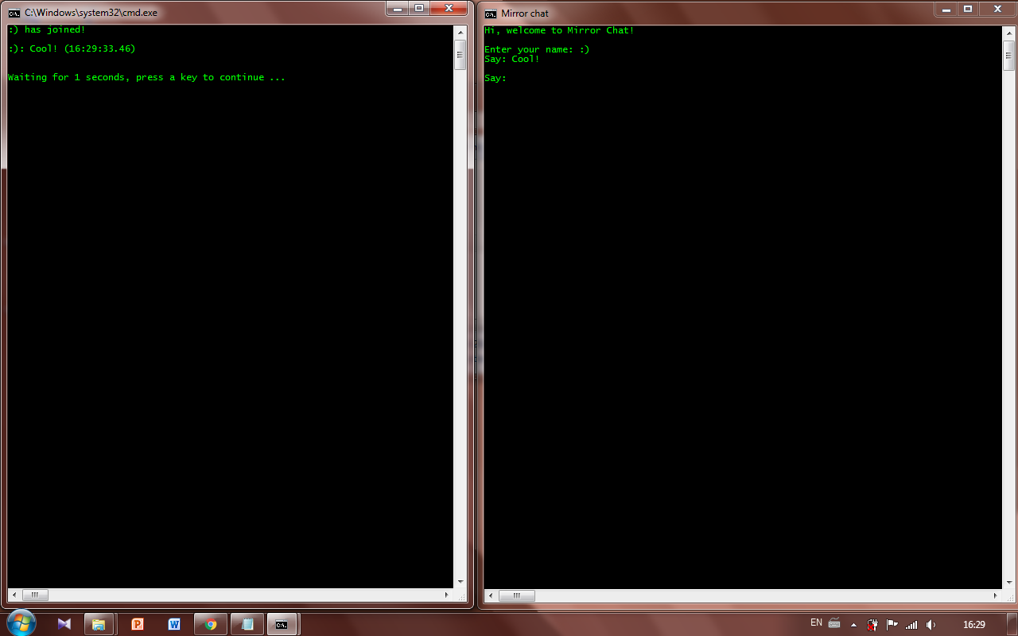Image resolution: width=1018 pixels, height=636 pixels.
Task: Launch Google Chrome from the taskbar
Action: 211,623
